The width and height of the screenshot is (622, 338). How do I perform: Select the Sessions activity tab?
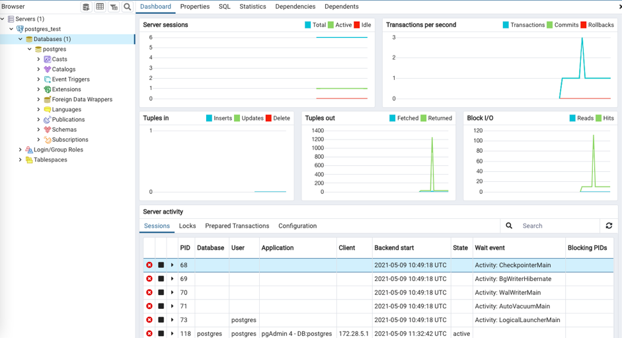click(157, 226)
